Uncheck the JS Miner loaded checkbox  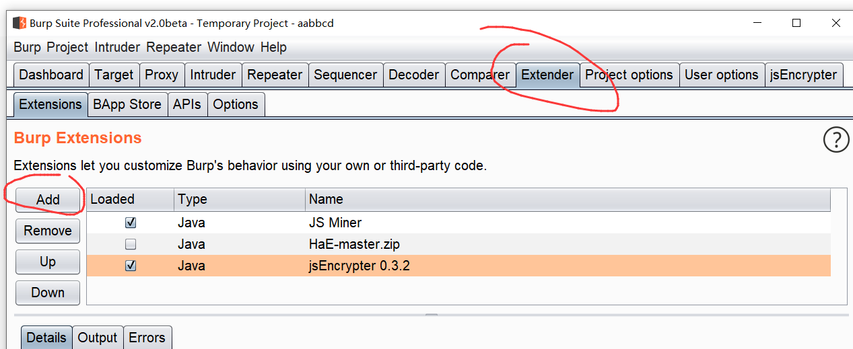tap(131, 223)
